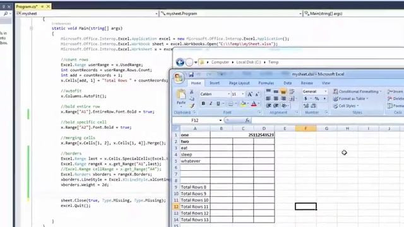
Task: Switch to the View ribbon tab
Action: pos(326,83)
